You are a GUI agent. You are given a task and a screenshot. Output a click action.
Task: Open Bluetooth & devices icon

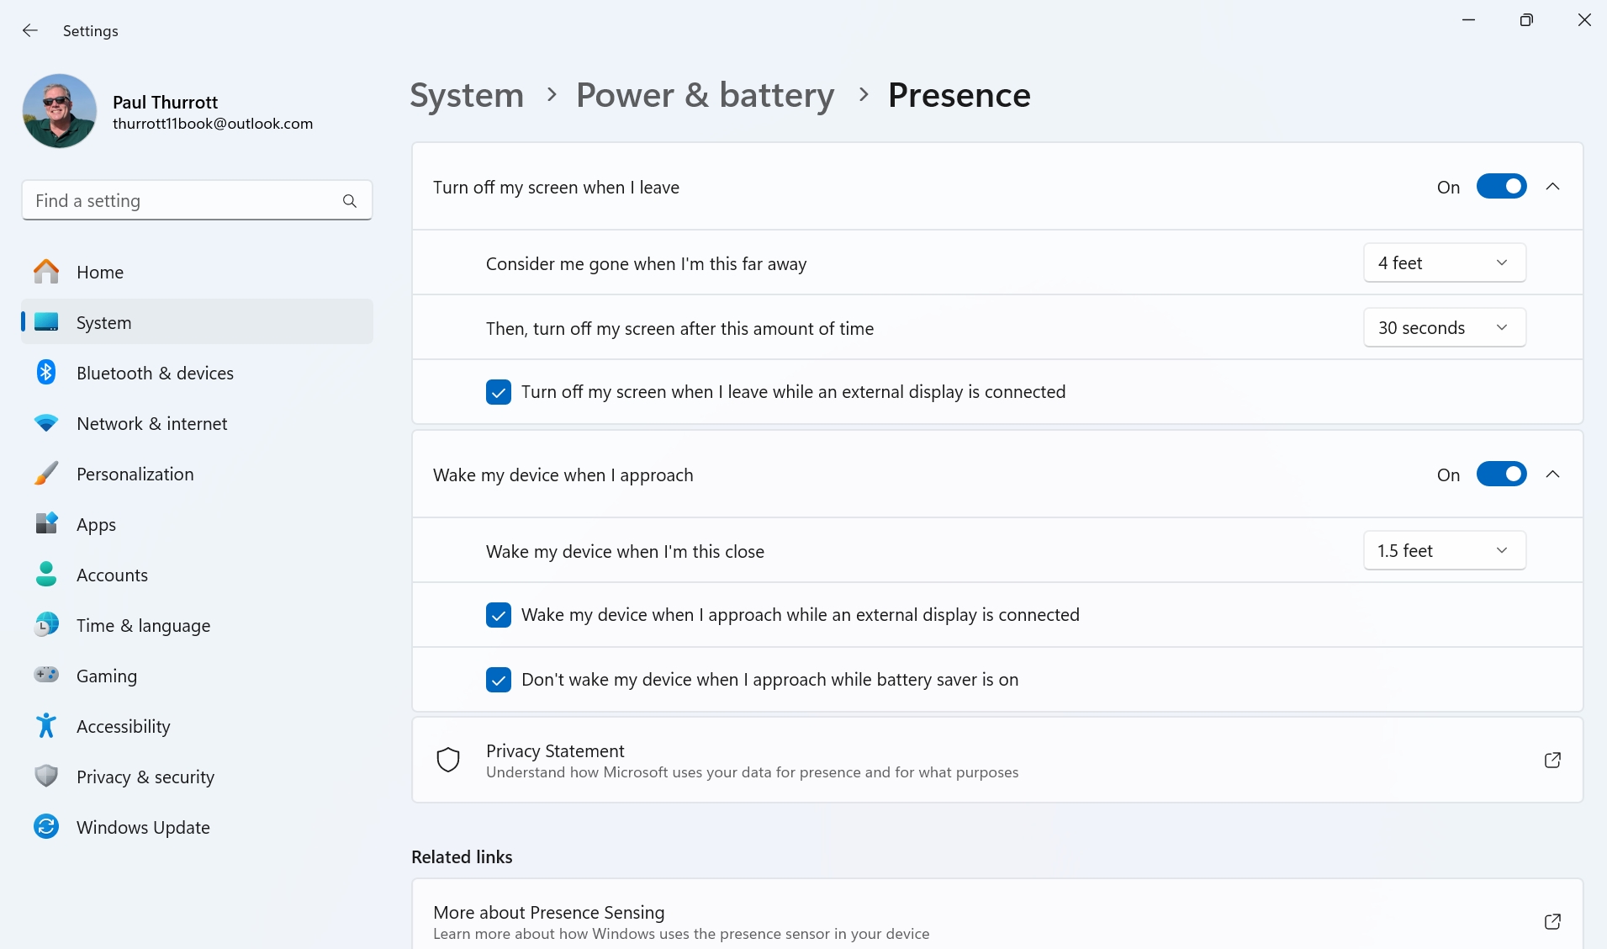pos(46,373)
